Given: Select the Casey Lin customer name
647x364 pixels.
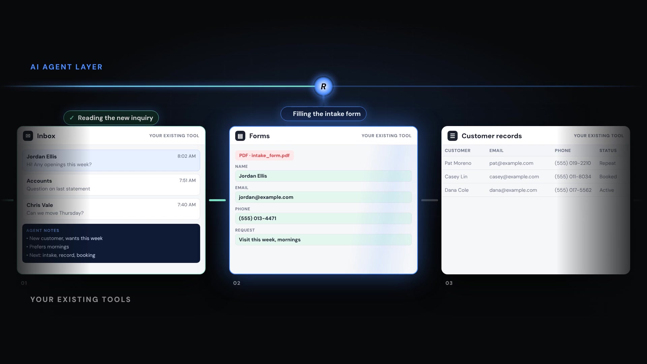Looking at the screenshot, I should [456, 177].
